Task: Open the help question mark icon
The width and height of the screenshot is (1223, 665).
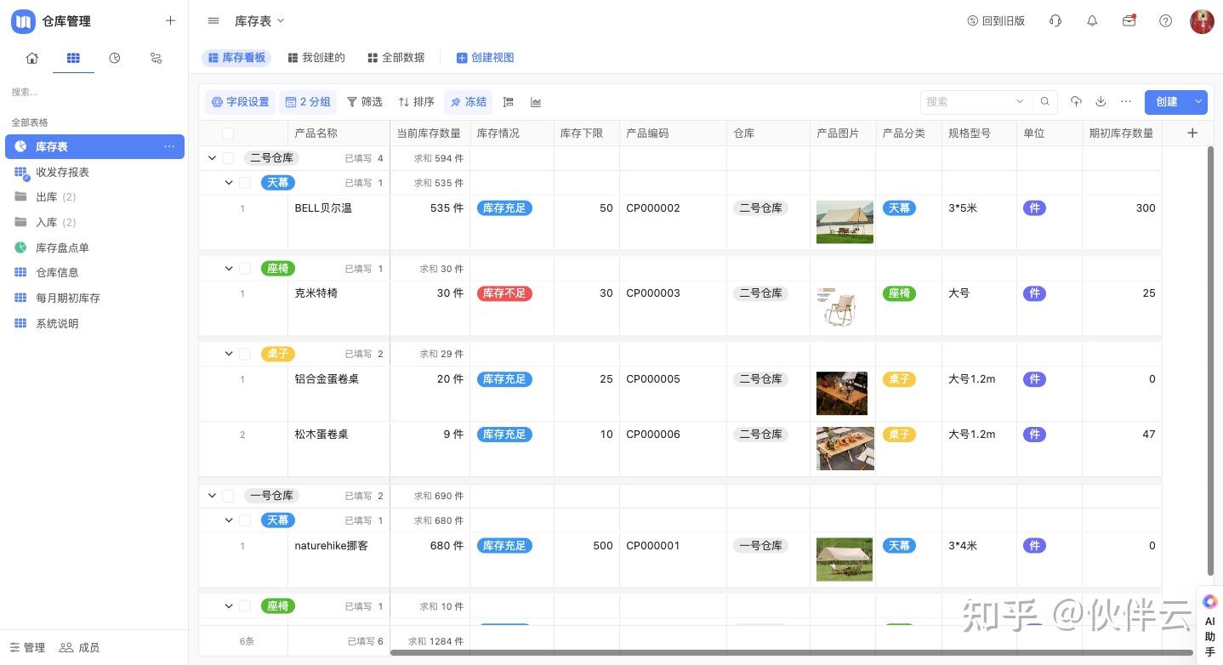Action: (1166, 20)
